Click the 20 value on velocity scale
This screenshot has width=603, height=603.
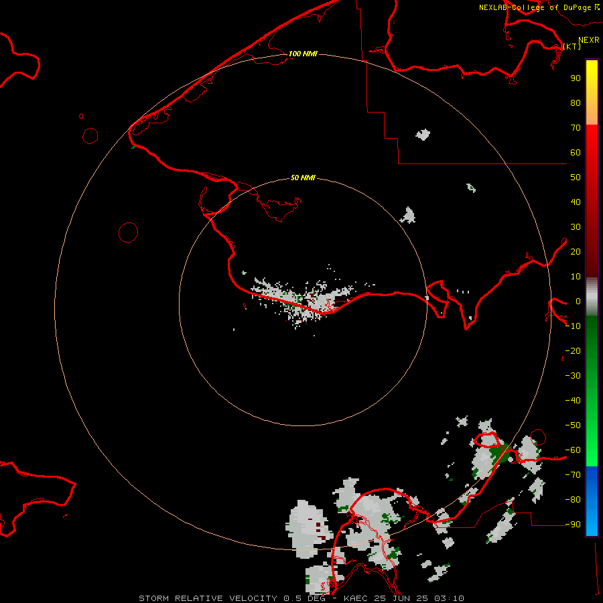[x=576, y=252]
